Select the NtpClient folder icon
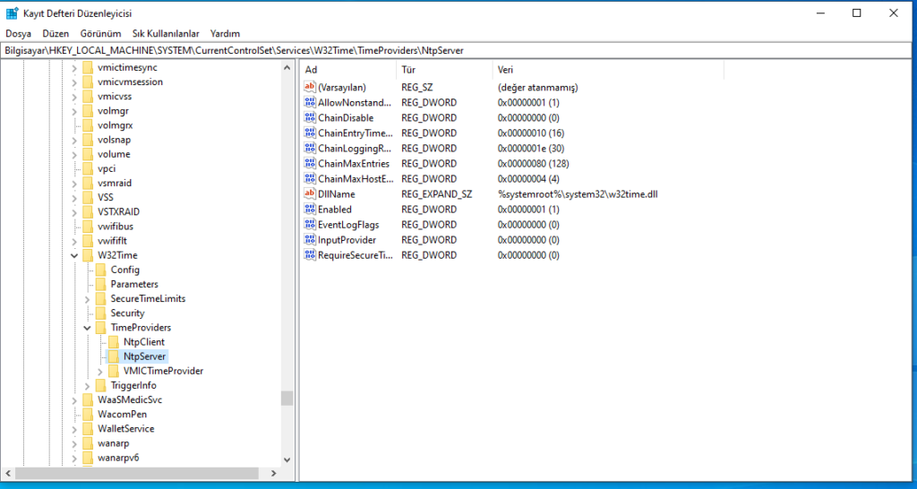Viewport: 917px width, 489px height. pyautogui.click(x=113, y=342)
